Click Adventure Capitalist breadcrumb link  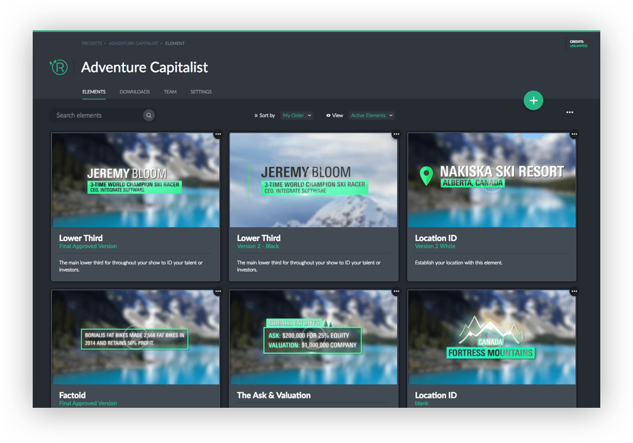coord(134,43)
